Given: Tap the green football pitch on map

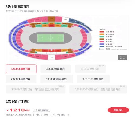Looking at the screenshot, I should (x=50, y=38).
